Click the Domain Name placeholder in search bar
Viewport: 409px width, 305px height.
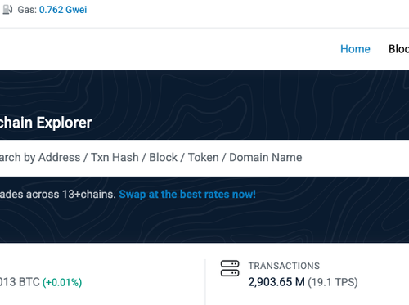point(266,158)
